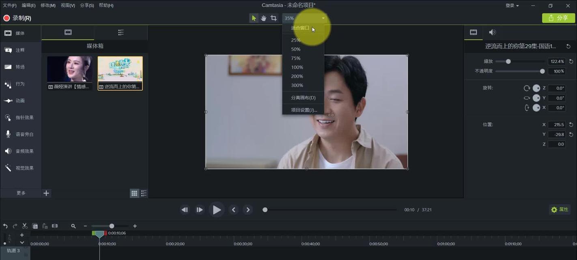Open the 帮助(H) menu

tap(106, 5)
